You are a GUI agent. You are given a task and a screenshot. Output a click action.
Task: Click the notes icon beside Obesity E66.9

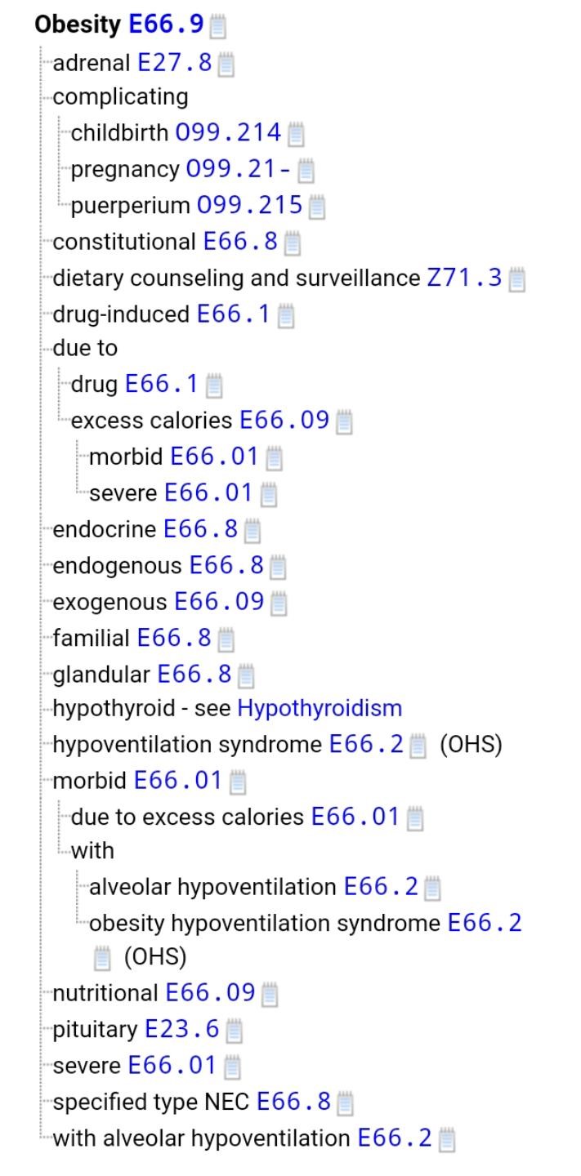218,26
